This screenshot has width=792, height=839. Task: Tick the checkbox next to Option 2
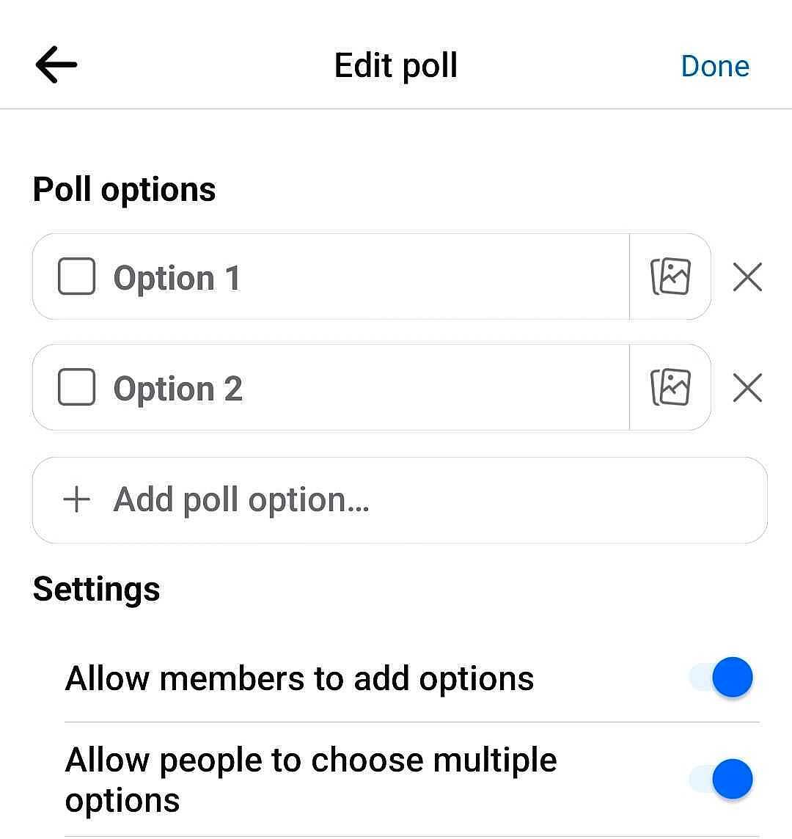(x=76, y=387)
